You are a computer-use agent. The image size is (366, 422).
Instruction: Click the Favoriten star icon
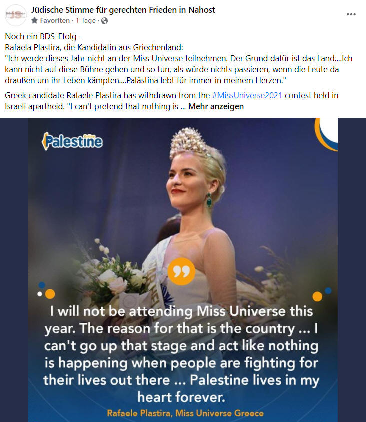tap(34, 20)
